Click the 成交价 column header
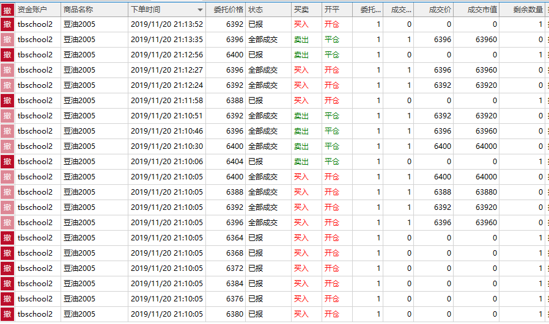Image resolution: width=549 pixels, height=324 pixels. click(x=433, y=10)
